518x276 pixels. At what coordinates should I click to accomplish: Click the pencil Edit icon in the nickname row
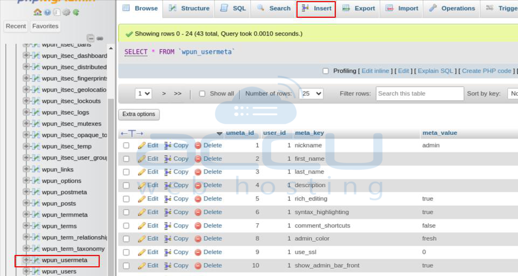(141, 146)
